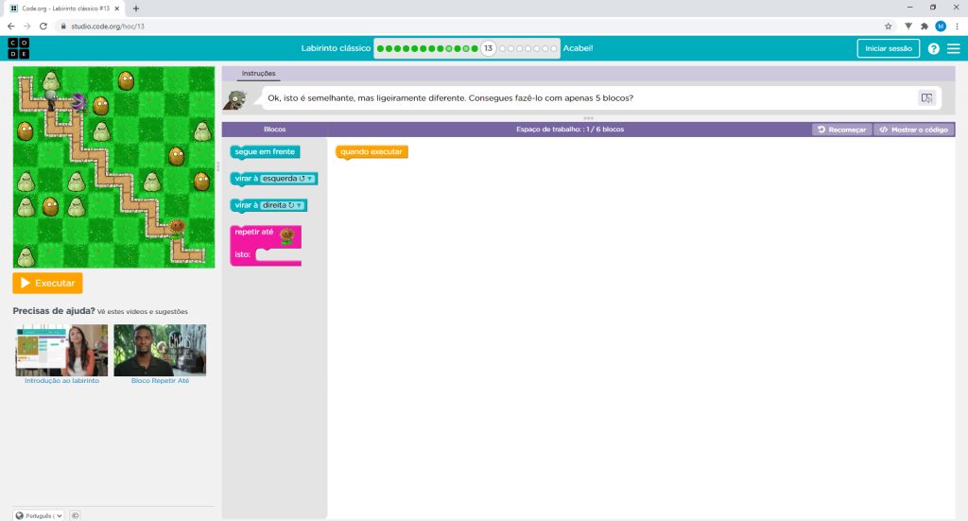Viewport: 968px width, 521px height.
Task: Click the zombie avatar next to instructions
Action: tap(234, 98)
